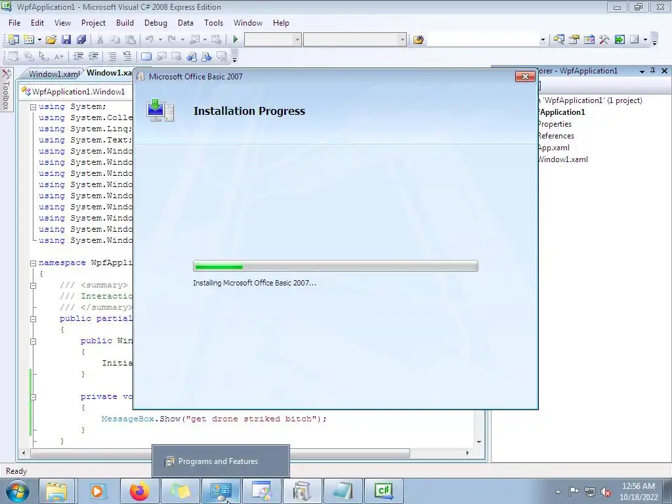Open the collapsed Toolbox side panel
This screenshot has height=504, width=672.
coord(6,89)
